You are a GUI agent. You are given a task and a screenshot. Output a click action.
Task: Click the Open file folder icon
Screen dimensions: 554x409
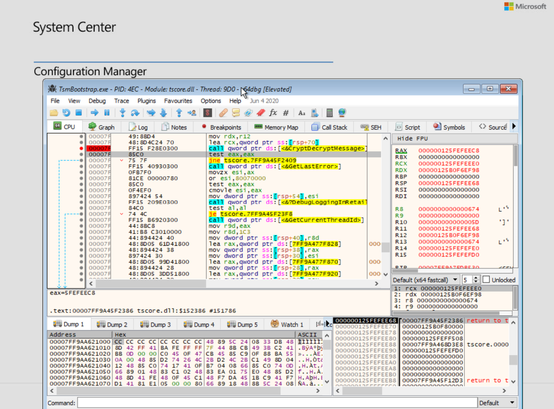pos(54,113)
